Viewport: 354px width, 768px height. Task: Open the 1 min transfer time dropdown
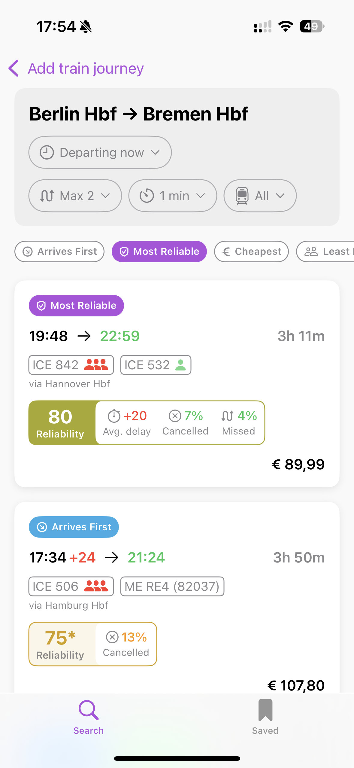(x=173, y=196)
